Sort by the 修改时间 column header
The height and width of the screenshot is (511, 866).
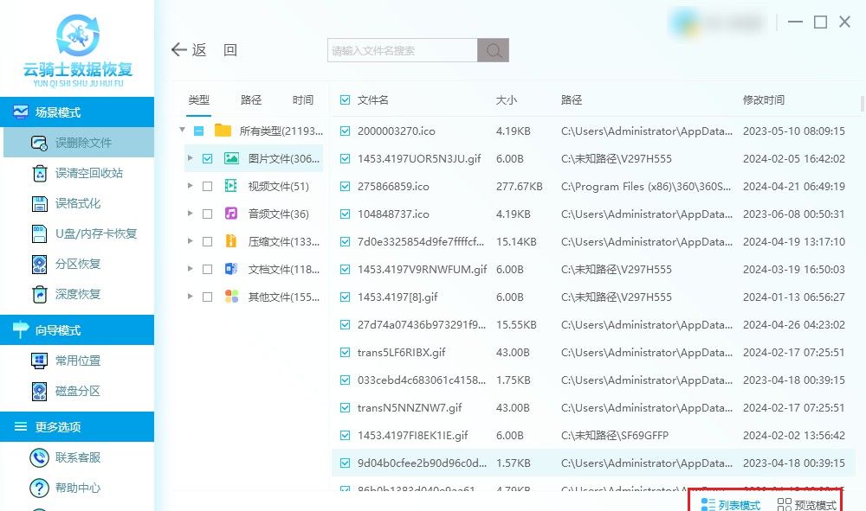(x=764, y=99)
